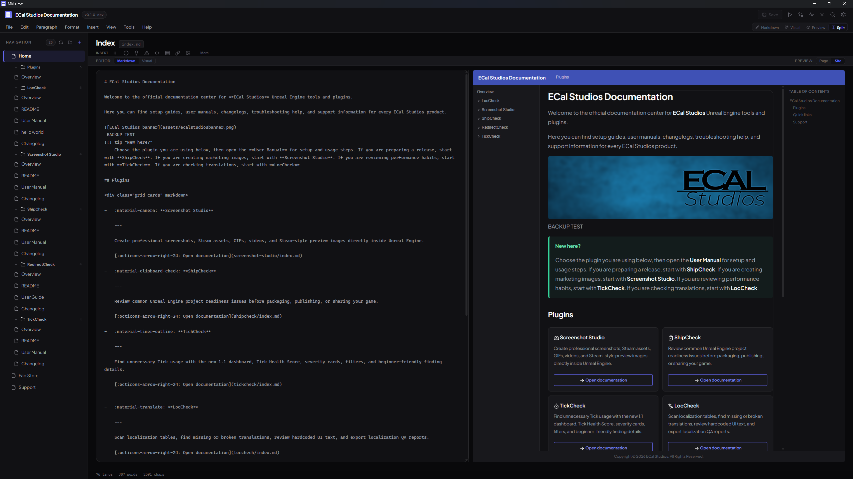Click the refresh navigation icon
853x479 pixels.
(61, 42)
